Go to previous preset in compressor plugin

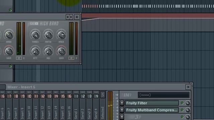tap(68, 17)
